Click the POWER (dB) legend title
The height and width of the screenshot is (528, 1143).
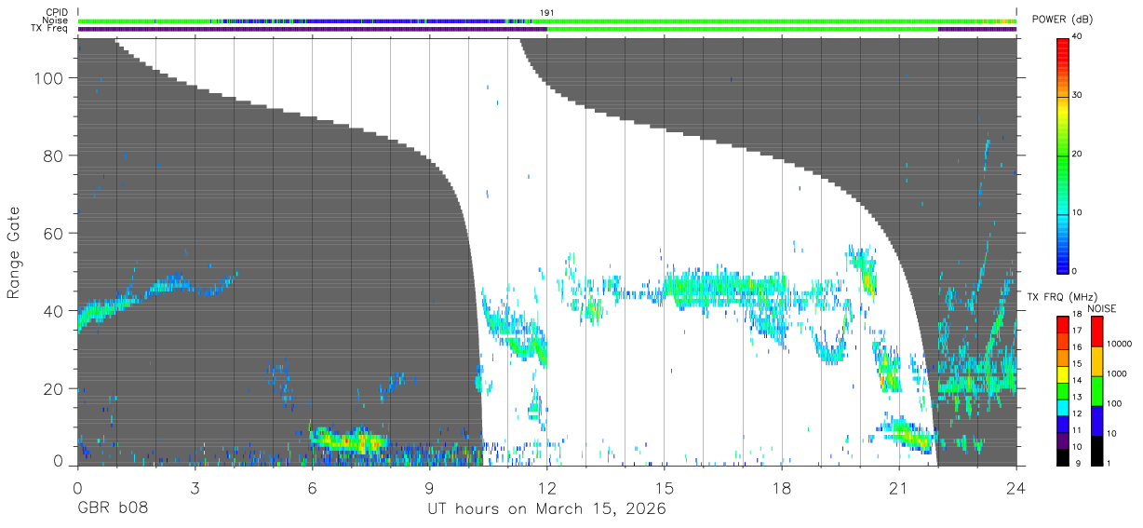[x=1062, y=19]
